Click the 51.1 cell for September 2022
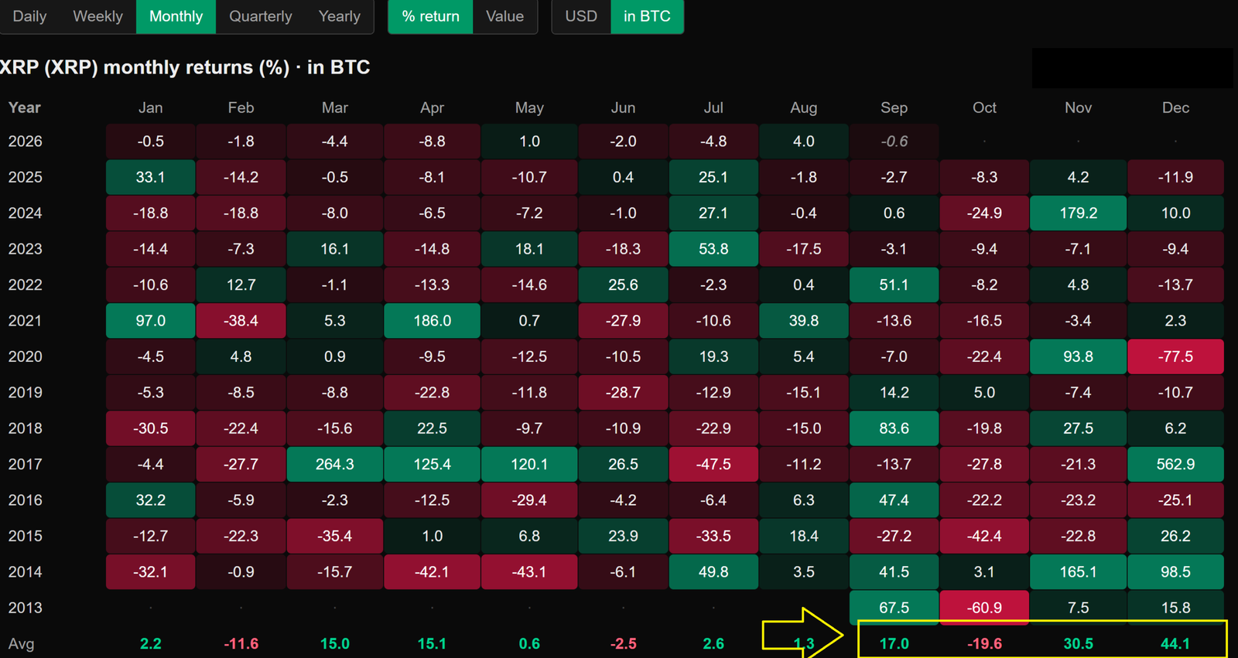Viewport: 1238px width, 658px height. [894, 285]
